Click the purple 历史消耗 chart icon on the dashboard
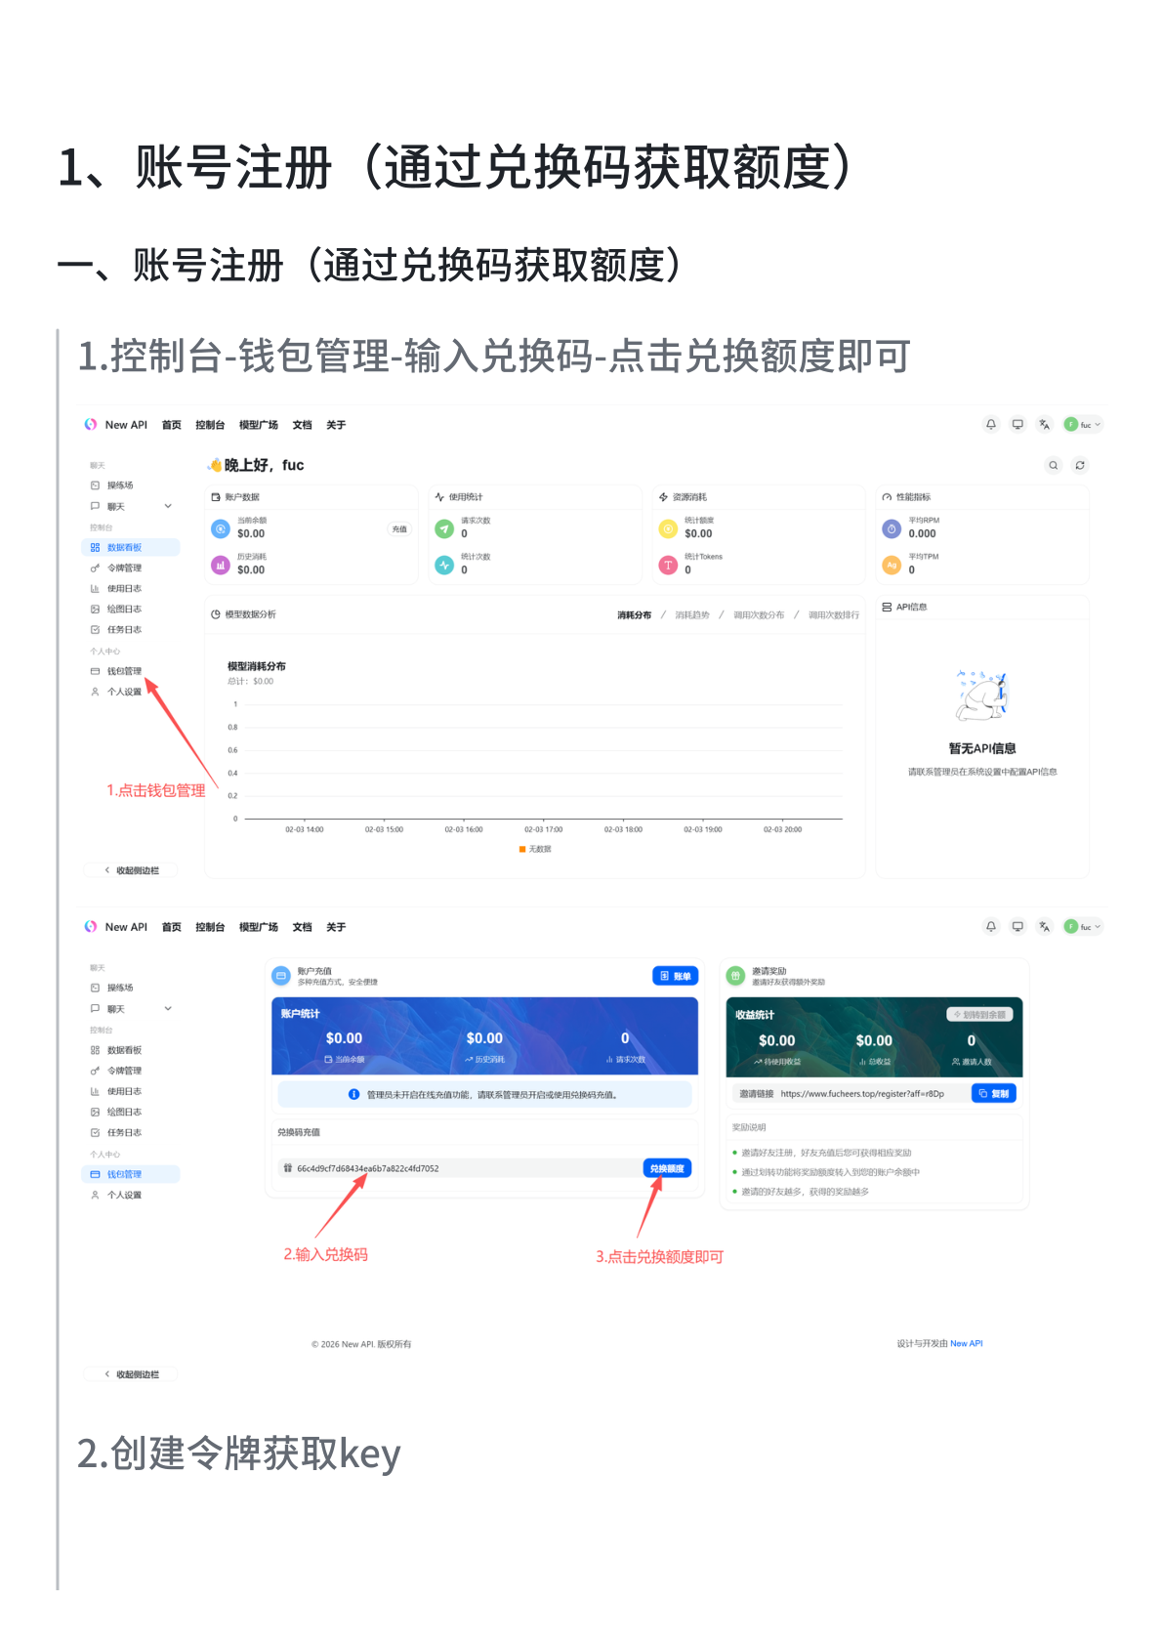Image resolution: width=1162 pixels, height=1643 pixels. (221, 565)
